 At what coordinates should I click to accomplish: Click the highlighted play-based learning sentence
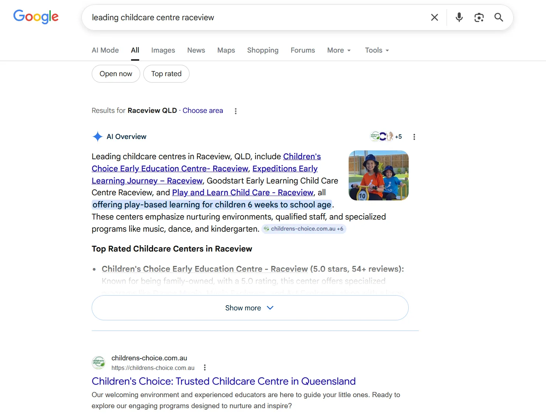point(212,205)
